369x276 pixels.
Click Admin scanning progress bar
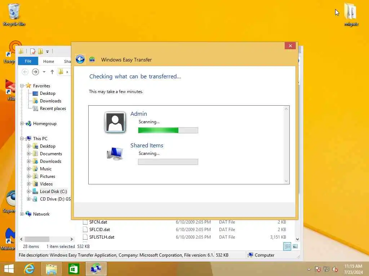[168, 130]
